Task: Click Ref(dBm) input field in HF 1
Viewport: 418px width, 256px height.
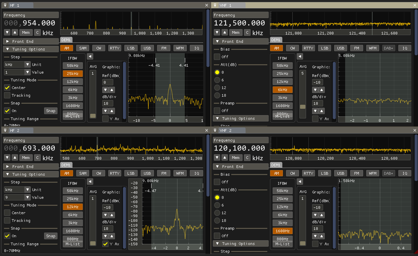Action: 108,82
